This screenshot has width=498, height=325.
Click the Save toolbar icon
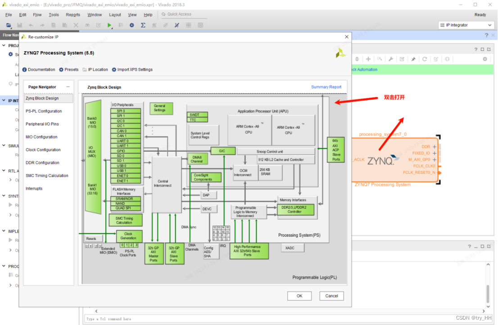click(x=20, y=25)
